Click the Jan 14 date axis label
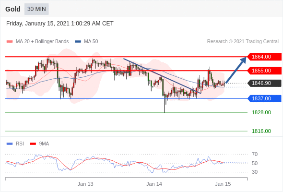This screenshot has width=283, height=192. pos(154,184)
